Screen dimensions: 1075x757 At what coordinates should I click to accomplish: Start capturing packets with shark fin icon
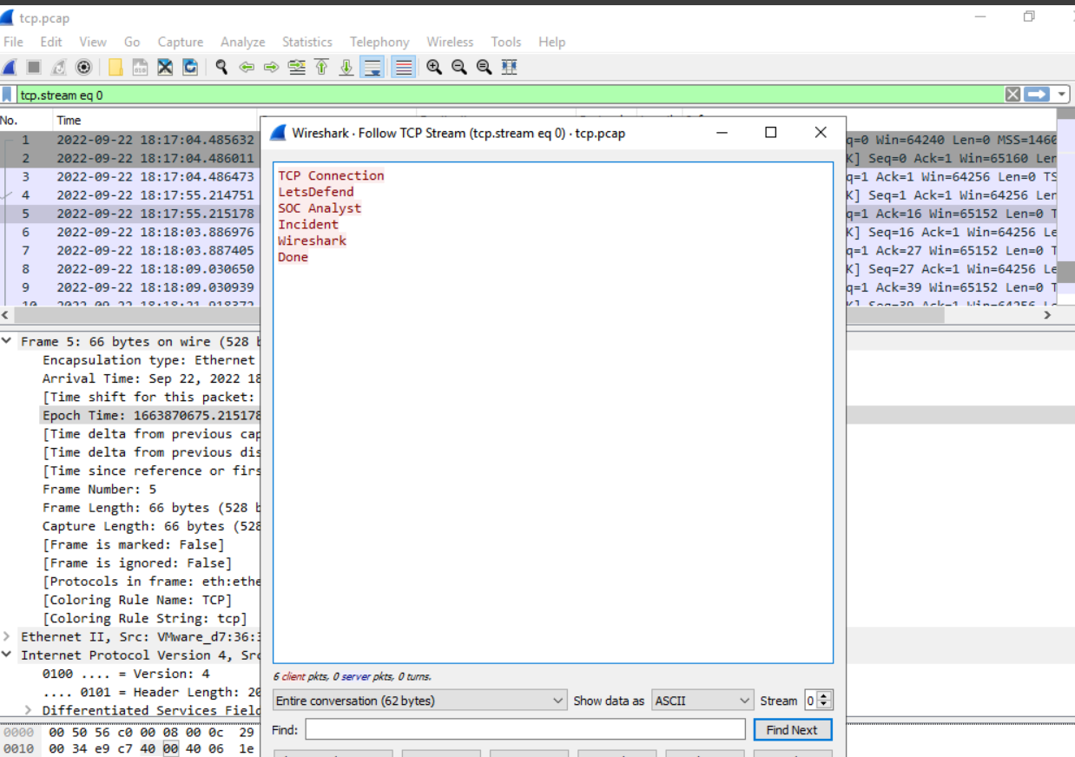[x=10, y=67]
